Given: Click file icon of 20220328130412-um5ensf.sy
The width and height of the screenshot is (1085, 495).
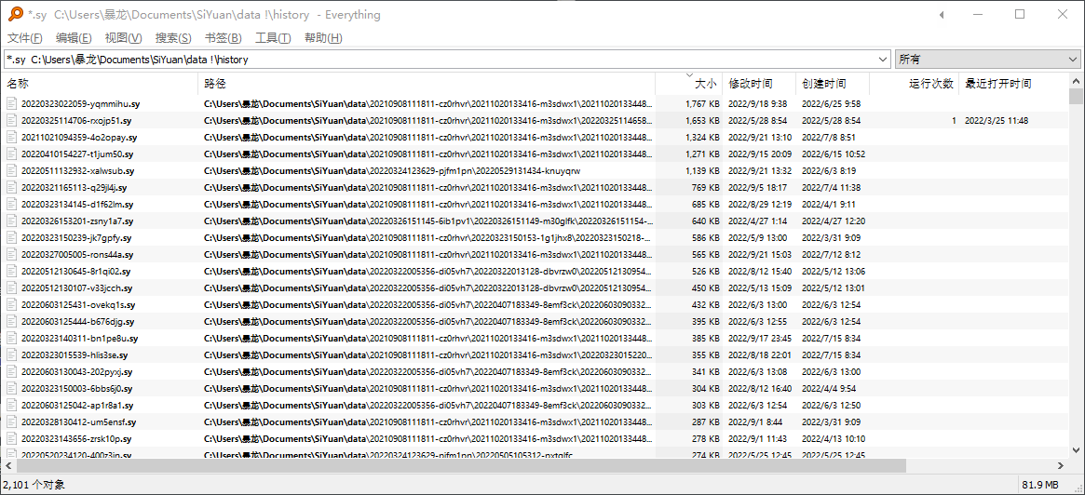Looking at the screenshot, I should click(12, 421).
